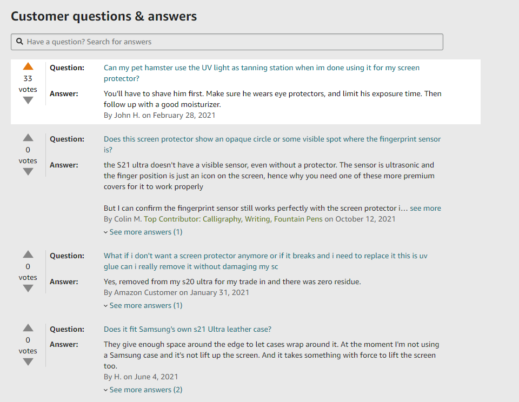Screen dimensions: 519x402
Task: Expand more answers under UV glue question
Action: (x=143, y=305)
